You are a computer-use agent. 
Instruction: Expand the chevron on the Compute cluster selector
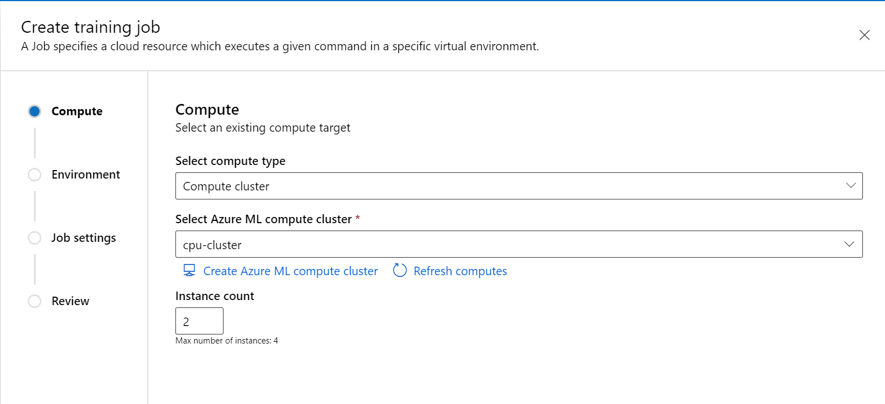(x=849, y=185)
